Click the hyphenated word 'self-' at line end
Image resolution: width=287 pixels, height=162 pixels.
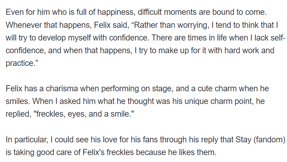(278, 38)
